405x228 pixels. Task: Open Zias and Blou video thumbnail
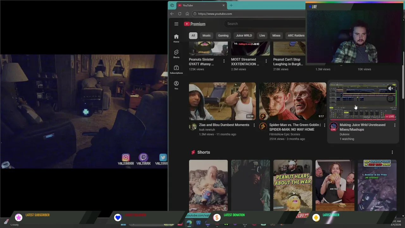(x=222, y=101)
